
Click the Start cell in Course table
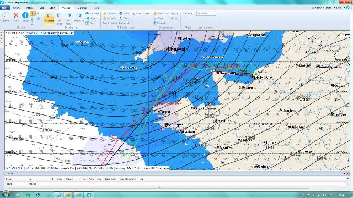[9, 184]
